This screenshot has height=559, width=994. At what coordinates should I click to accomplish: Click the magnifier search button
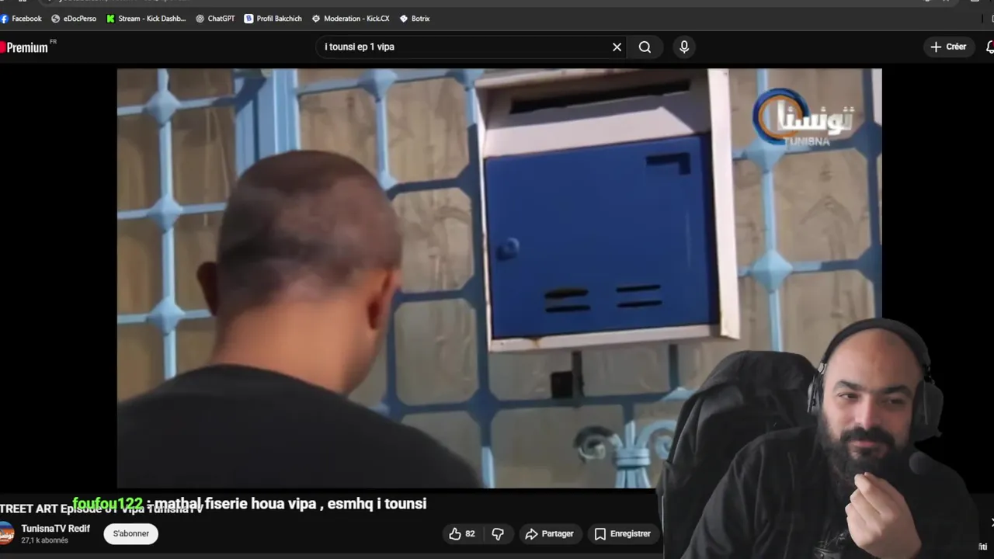tap(645, 47)
